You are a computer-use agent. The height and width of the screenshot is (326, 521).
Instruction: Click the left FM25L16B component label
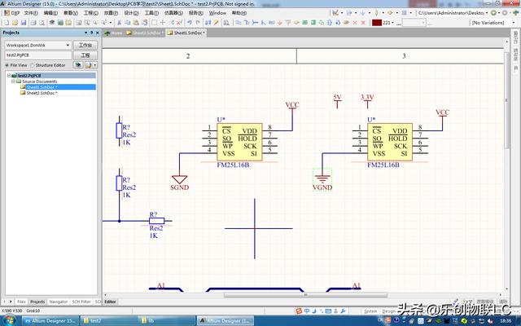point(233,165)
